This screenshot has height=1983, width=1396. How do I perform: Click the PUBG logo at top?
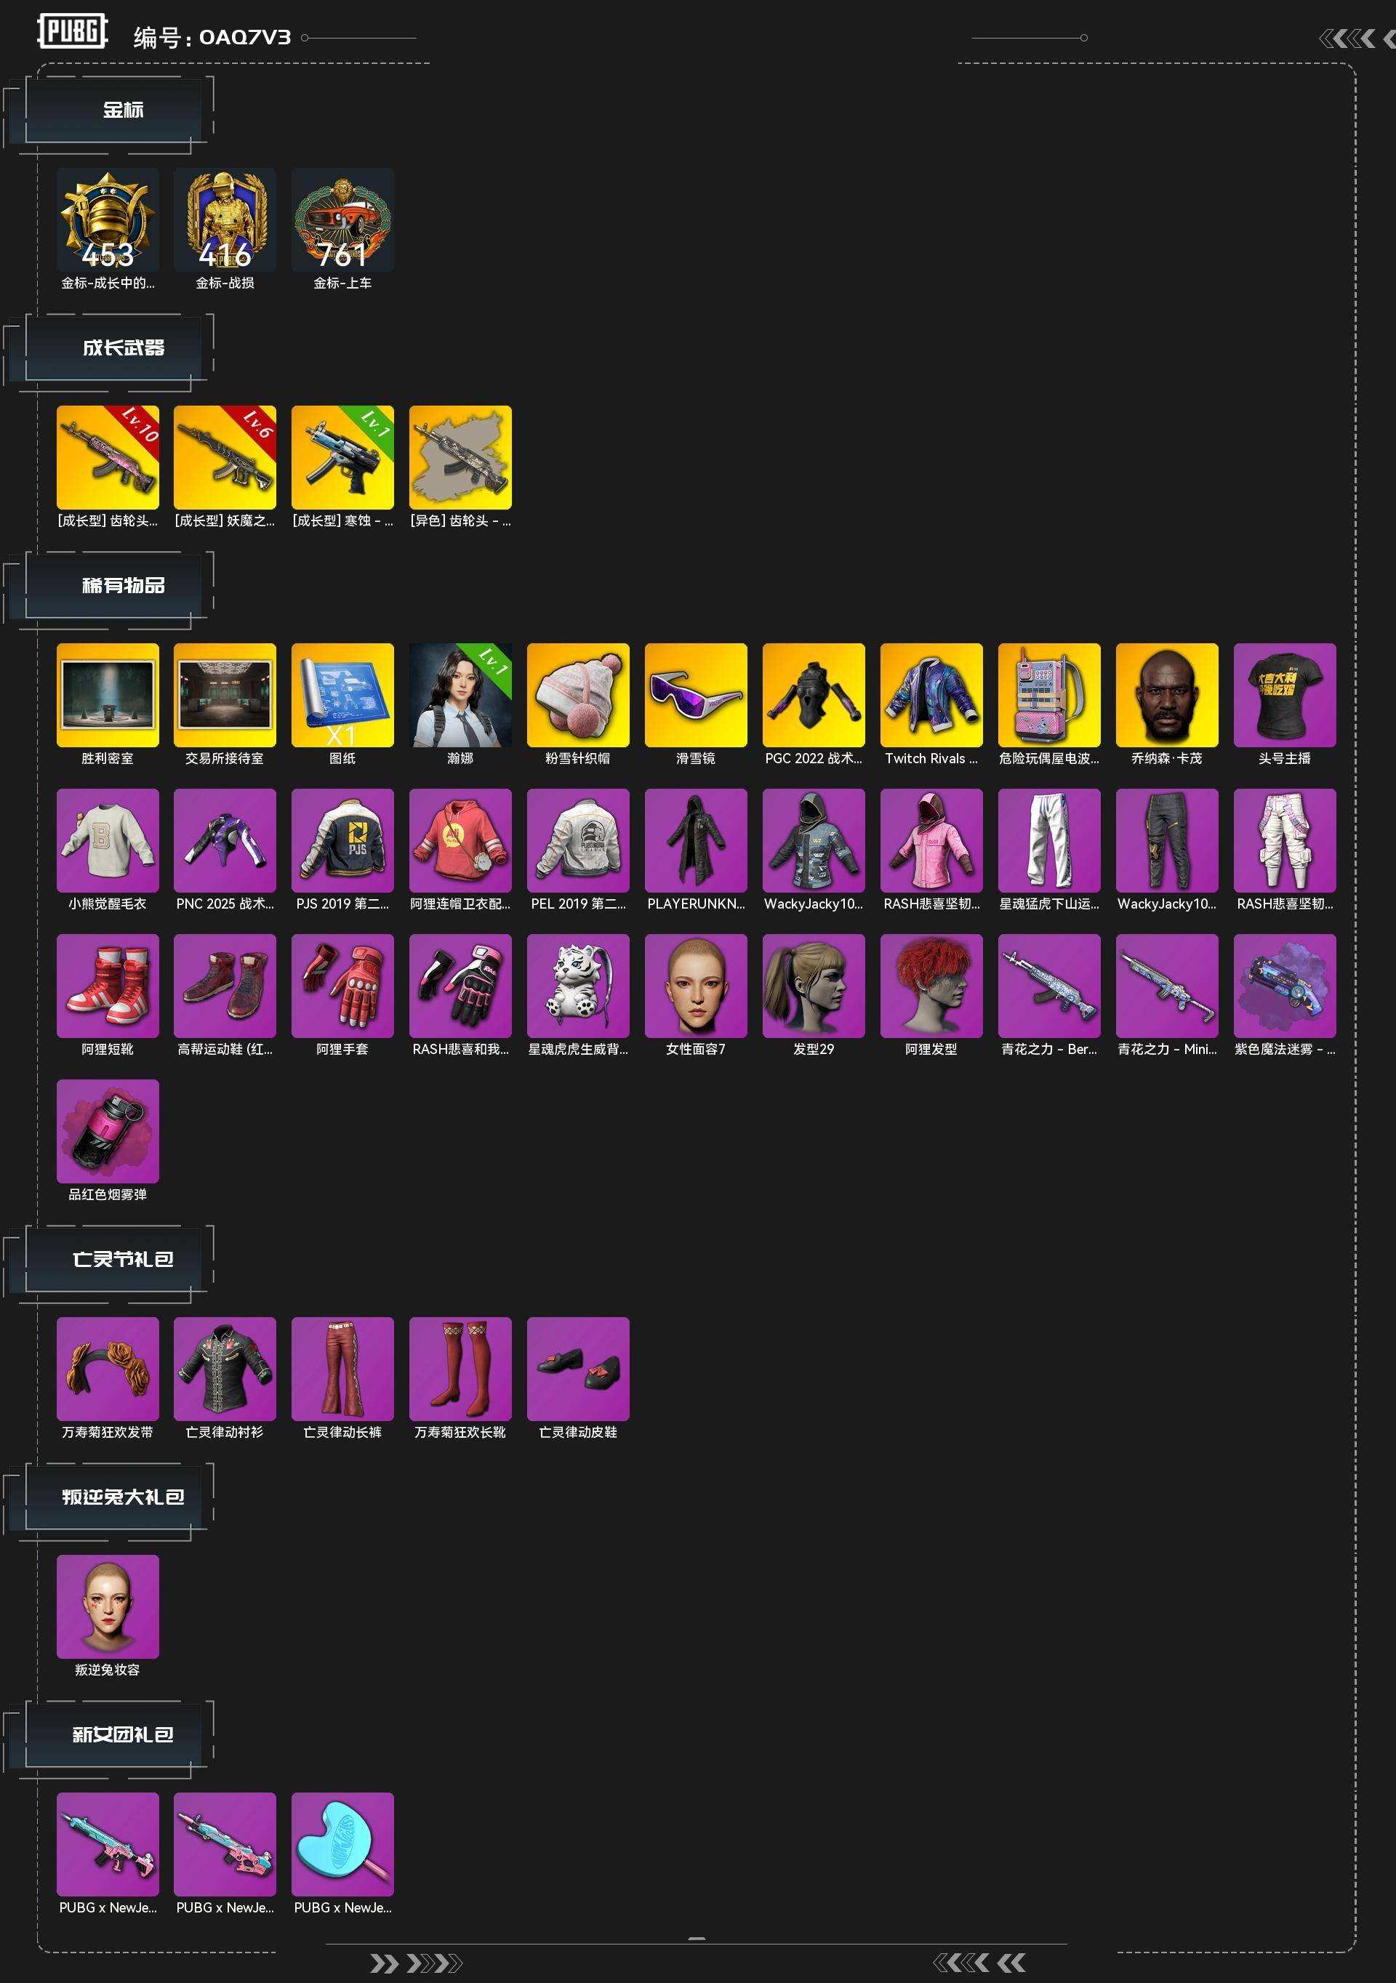(x=73, y=32)
